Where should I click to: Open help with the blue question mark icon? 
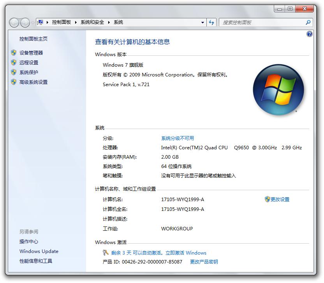(310, 34)
